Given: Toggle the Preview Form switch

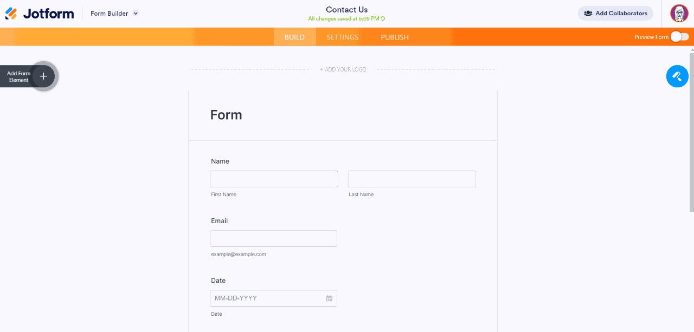Looking at the screenshot, I should (679, 37).
